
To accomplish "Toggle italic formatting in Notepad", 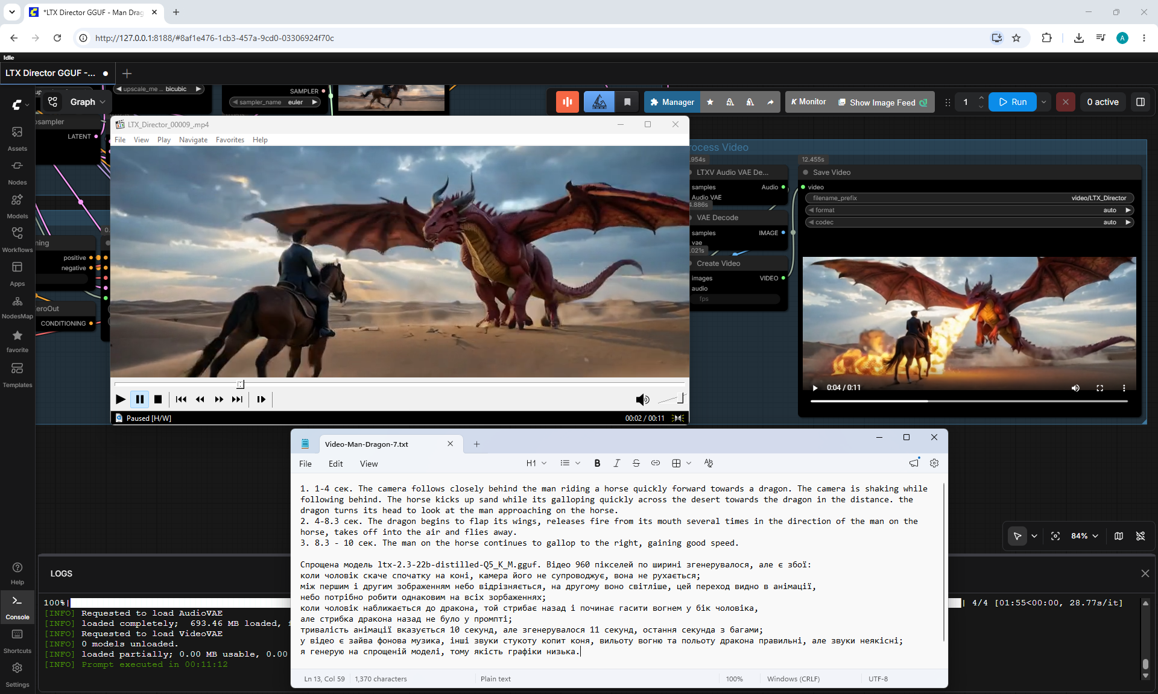I will 616,463.
